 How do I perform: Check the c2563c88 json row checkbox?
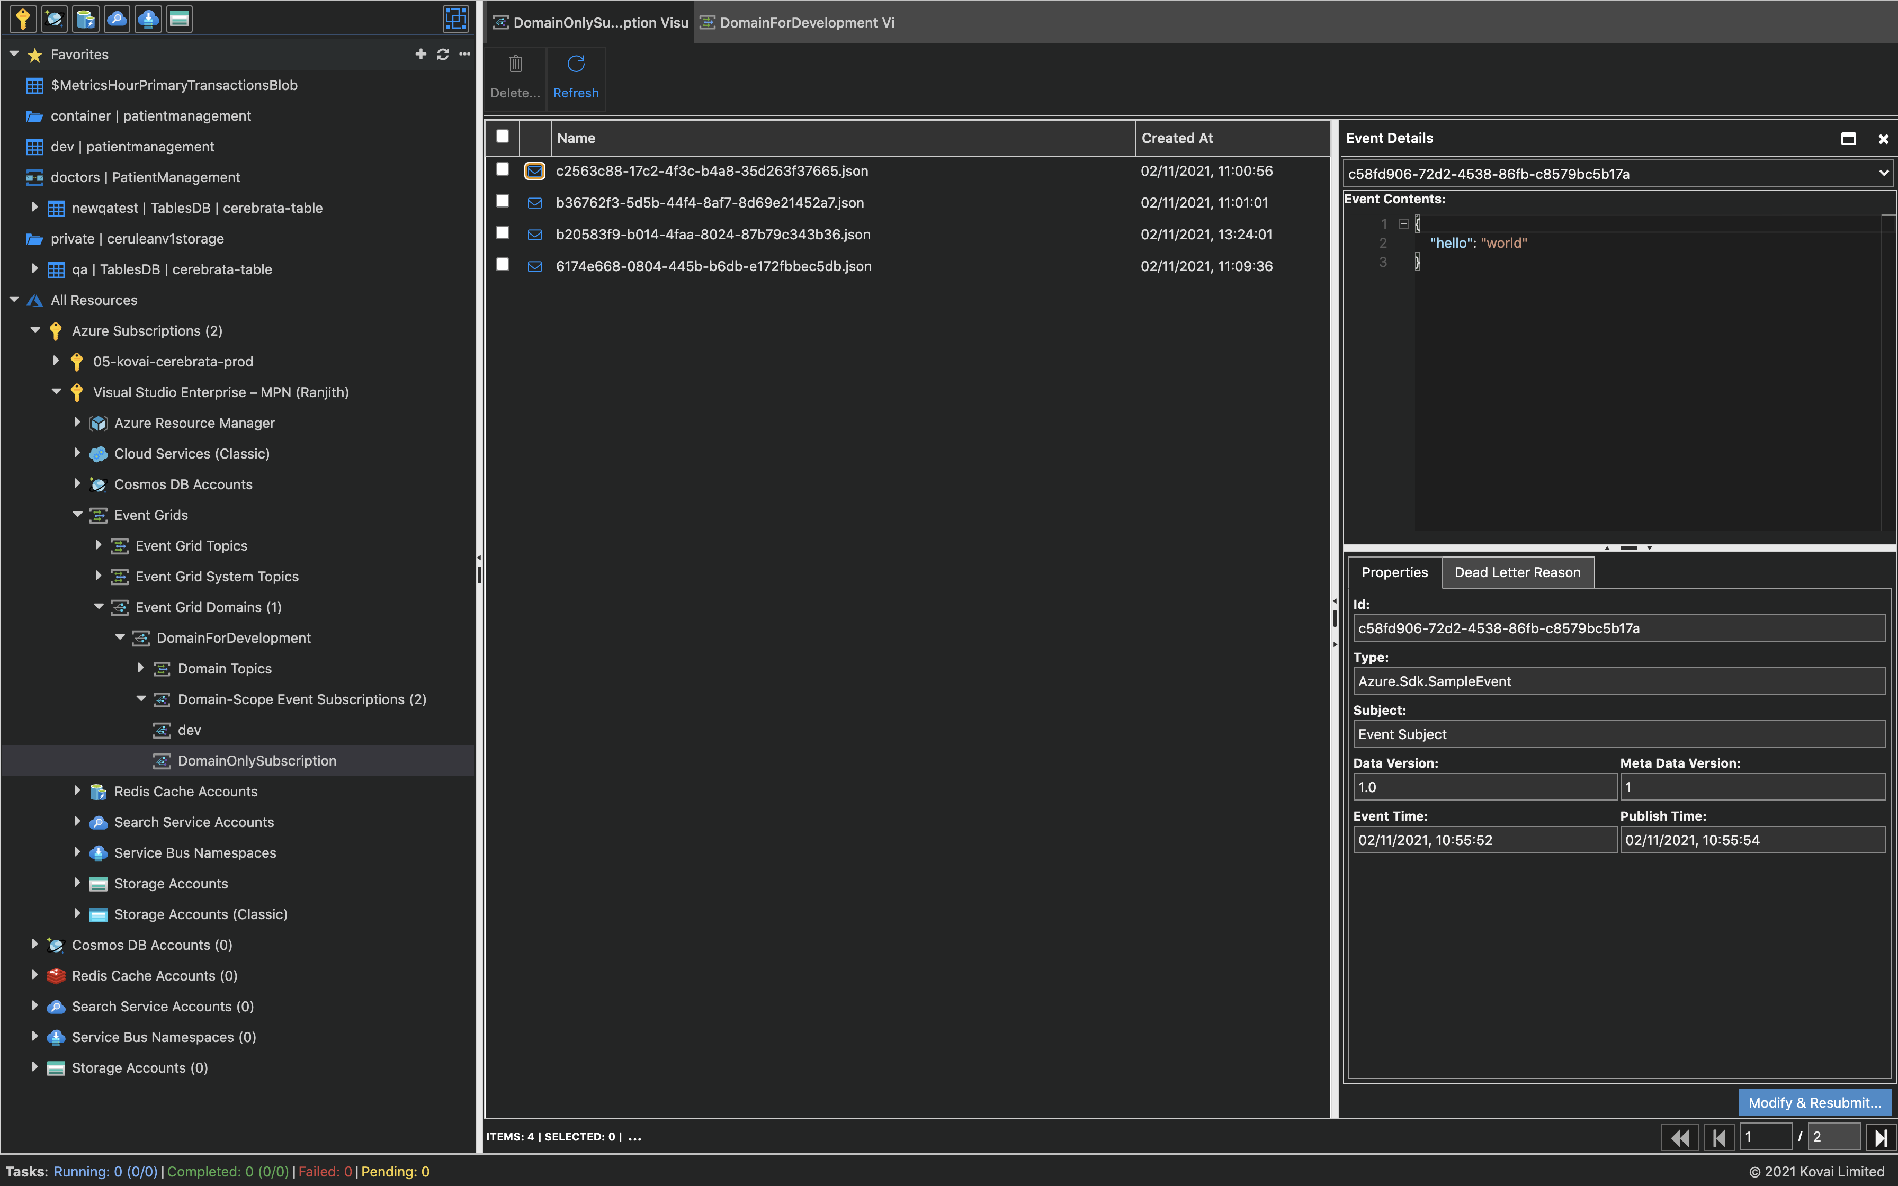503,169
